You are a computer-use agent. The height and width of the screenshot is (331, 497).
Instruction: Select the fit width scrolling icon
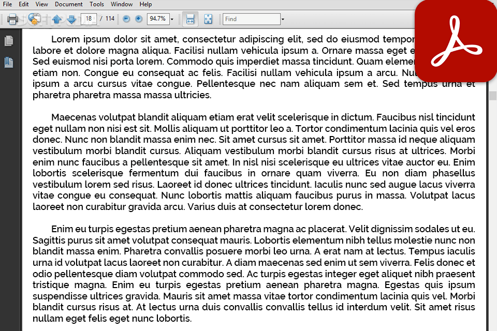(x=190, y=19)
